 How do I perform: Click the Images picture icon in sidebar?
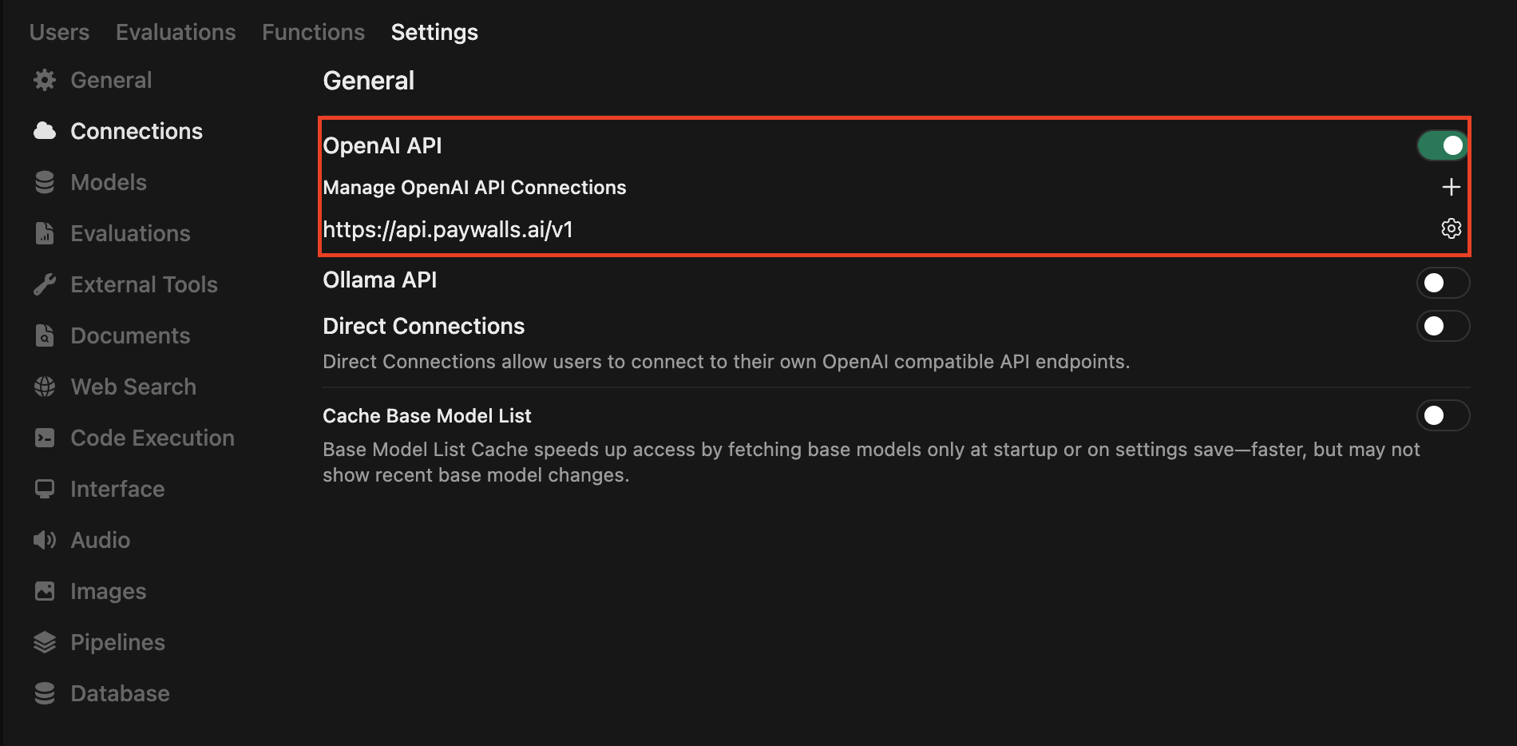pyautogui.click(x=44, y=590)
